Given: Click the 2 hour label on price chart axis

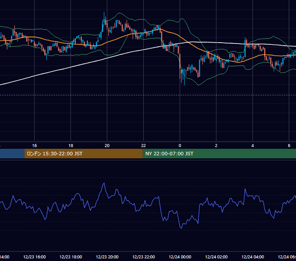Looking at the screenshot, I should tap(216, 146).
